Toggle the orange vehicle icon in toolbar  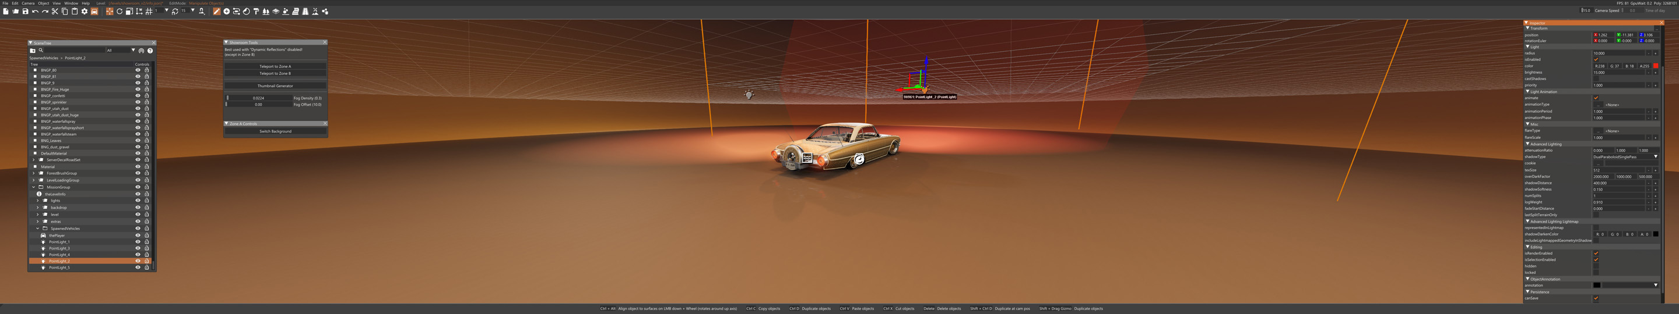click(x=94, y=11)
